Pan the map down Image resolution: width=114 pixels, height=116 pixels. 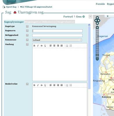97,23
